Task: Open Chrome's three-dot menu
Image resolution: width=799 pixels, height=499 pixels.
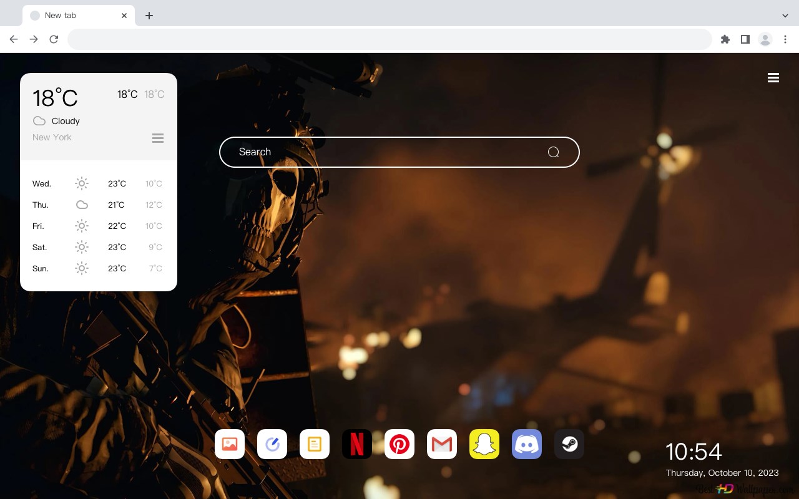Action: tap(785, 39)
